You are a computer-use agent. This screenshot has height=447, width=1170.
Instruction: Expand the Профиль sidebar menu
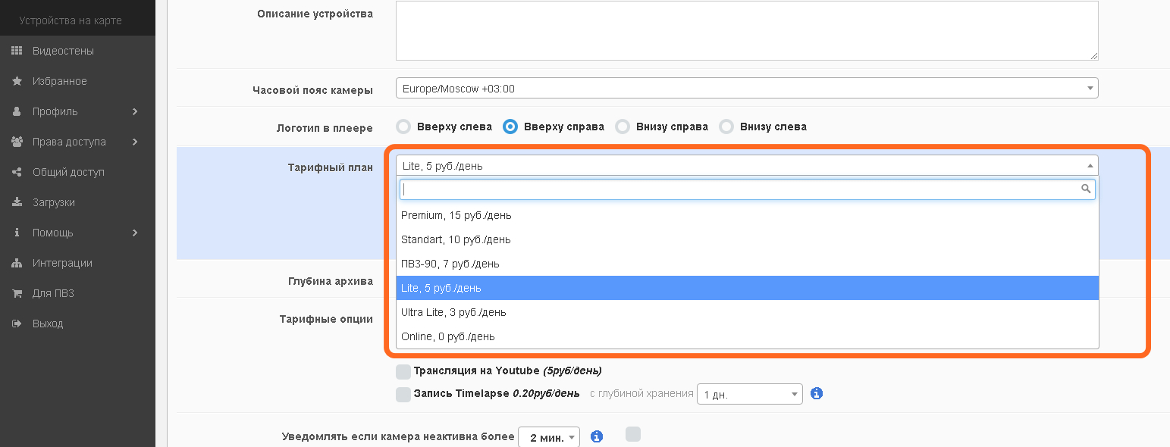click(x=77, y=111)
